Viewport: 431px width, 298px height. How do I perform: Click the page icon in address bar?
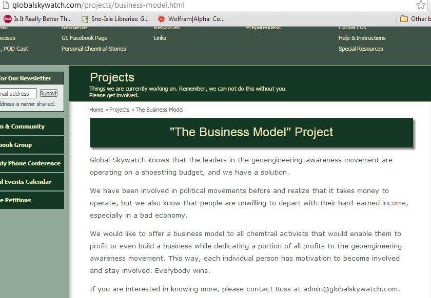tap(5, 5)
